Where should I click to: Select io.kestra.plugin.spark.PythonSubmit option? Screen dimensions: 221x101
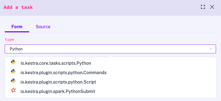tap(111, 92)
